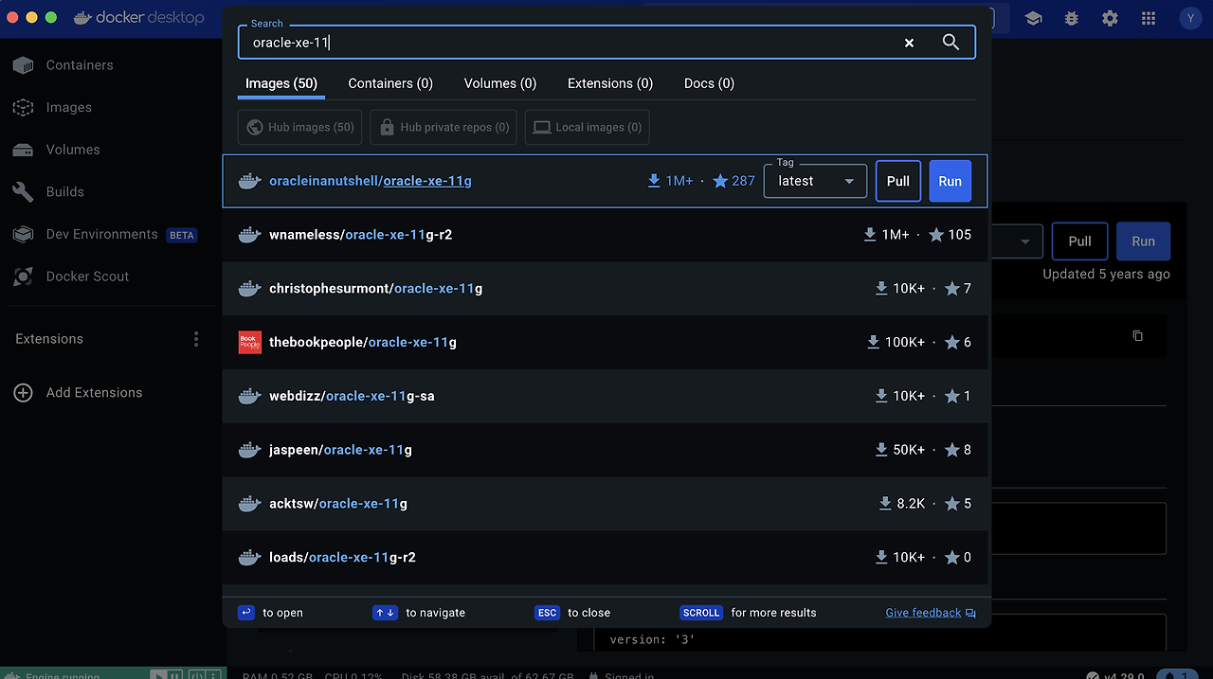
Task: Open Settings gear icon in header
Action: pyautogui.click(x=1110, y=18)
